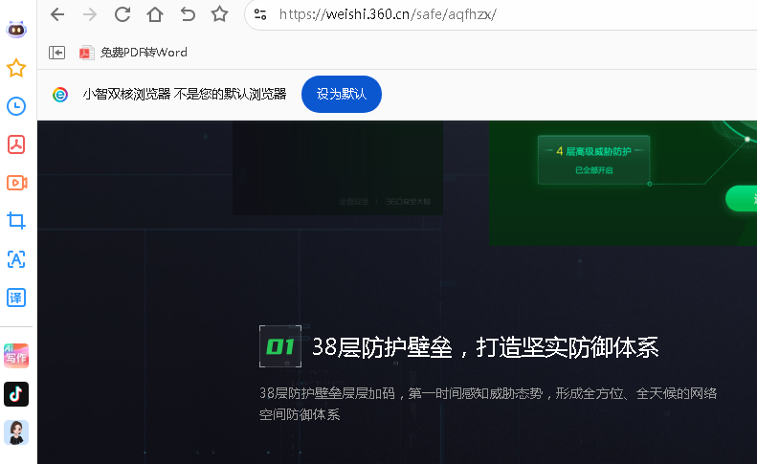Click the faint 360安全大脑 label
757x464 pixels.
[408, 201]
